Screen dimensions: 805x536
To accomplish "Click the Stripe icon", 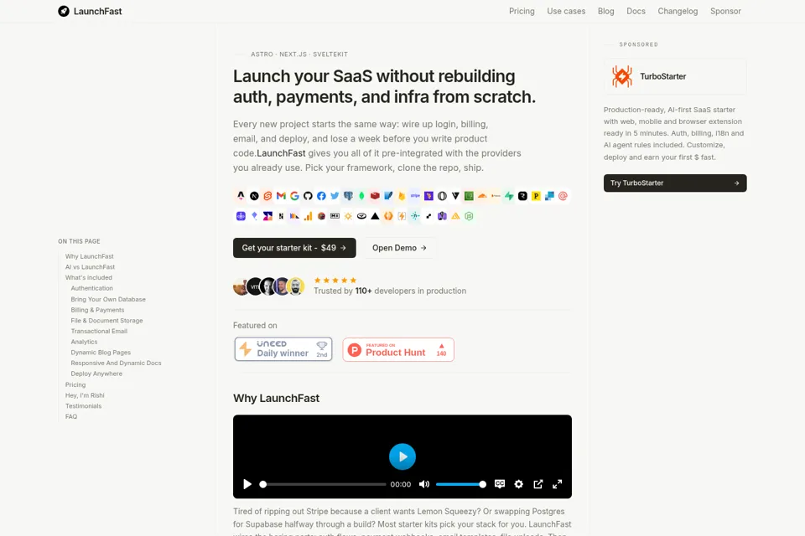I will pyautogui.click(x=415, y=195).
